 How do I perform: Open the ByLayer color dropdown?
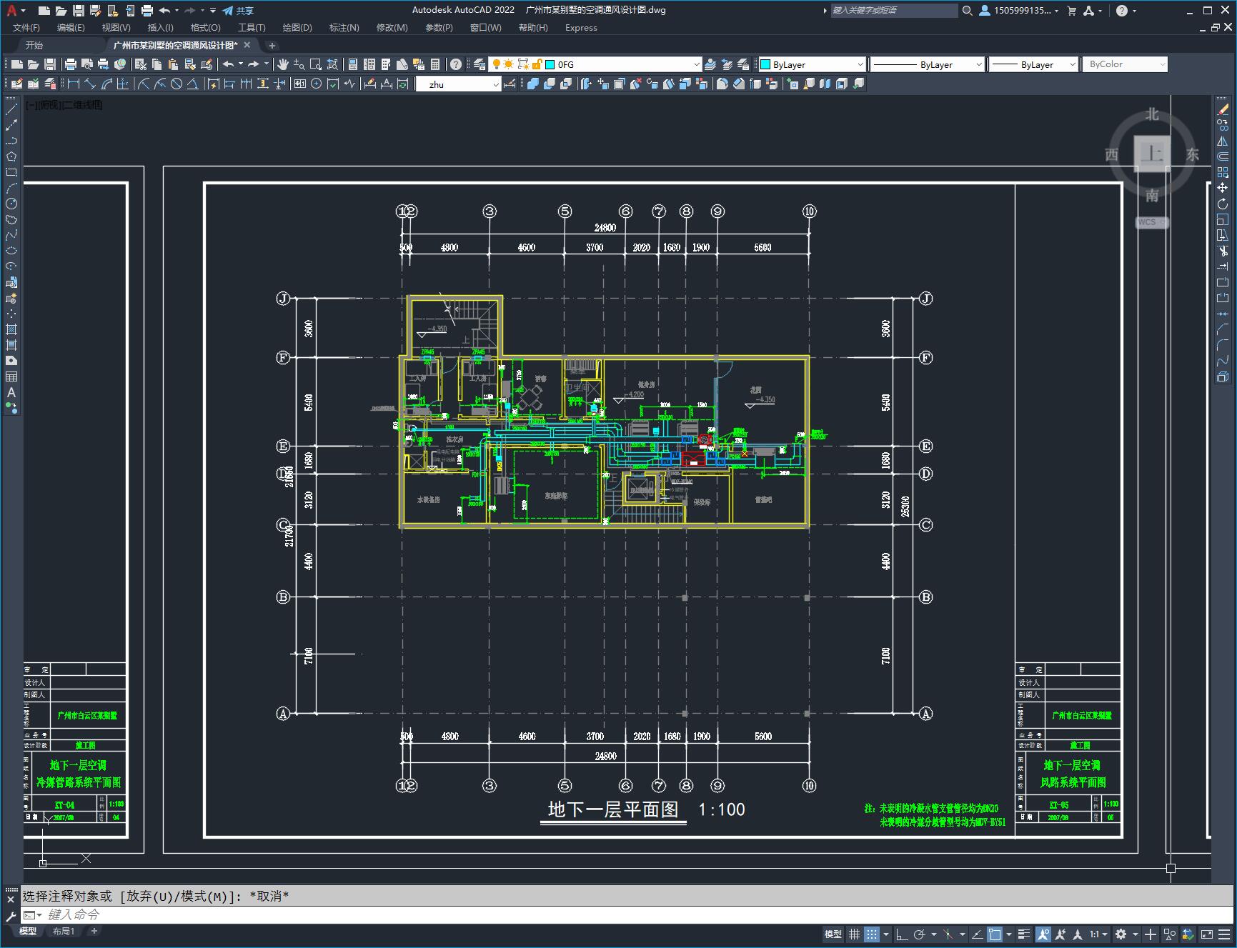860,64
